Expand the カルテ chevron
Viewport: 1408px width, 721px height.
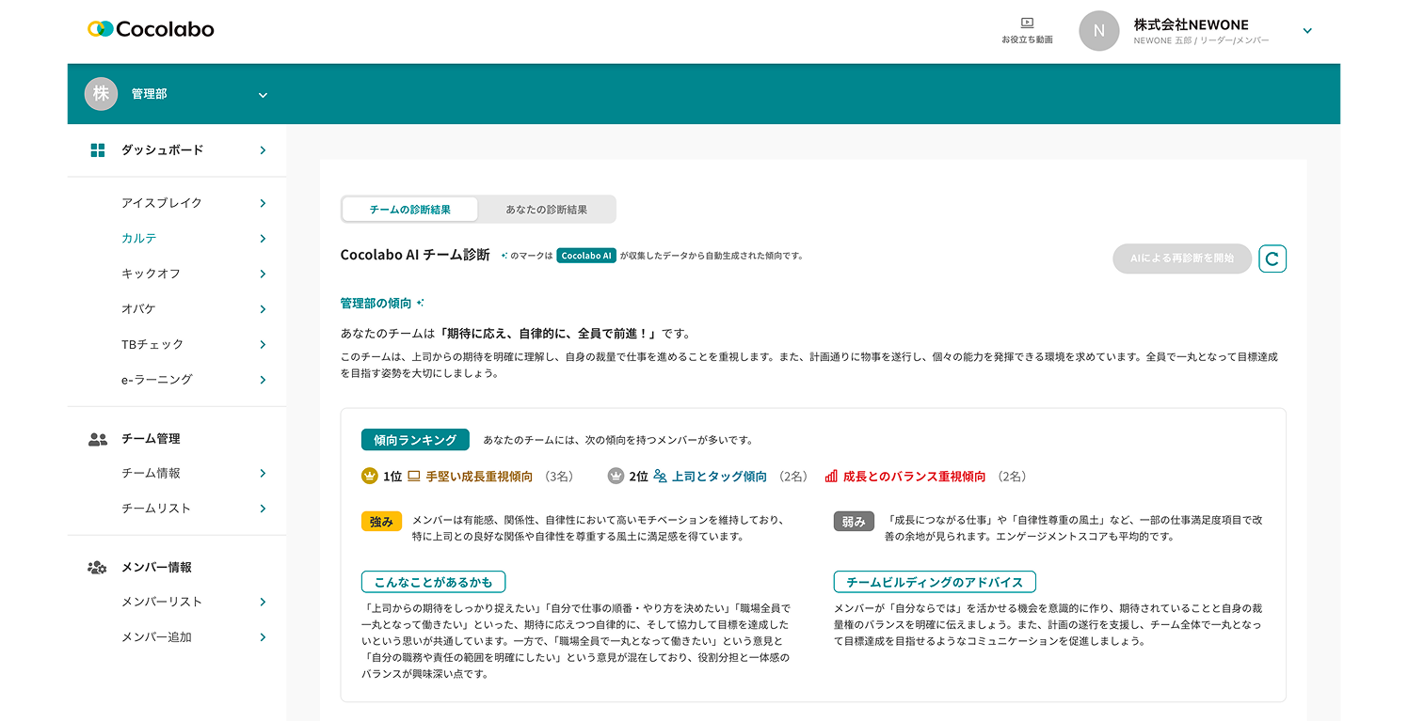pyautogui.click(x=263, y=239)
